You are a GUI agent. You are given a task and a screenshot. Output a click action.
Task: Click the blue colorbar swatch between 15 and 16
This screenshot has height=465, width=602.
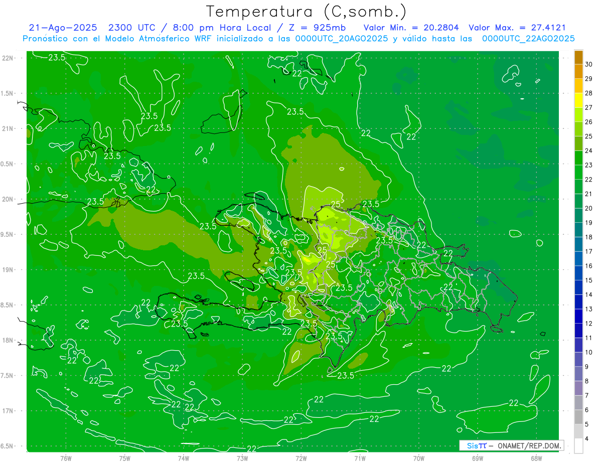(x=578, y=273)
